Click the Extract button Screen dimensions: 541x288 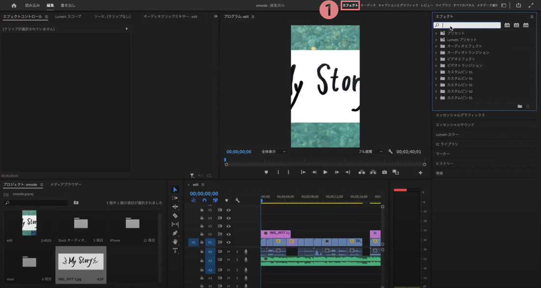click(x=373, y=172)
